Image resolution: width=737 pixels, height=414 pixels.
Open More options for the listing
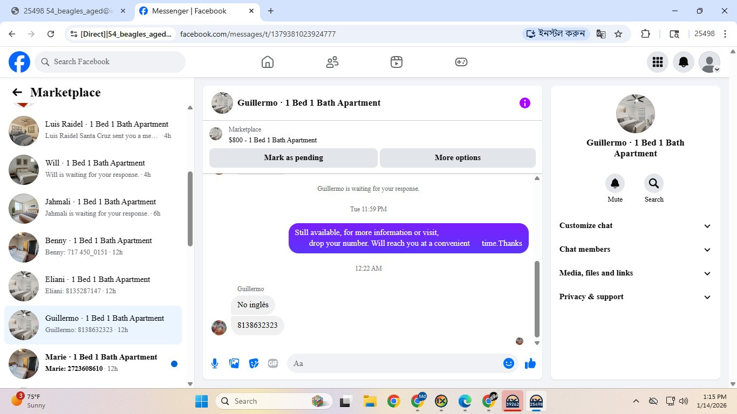tap(458, 158)
